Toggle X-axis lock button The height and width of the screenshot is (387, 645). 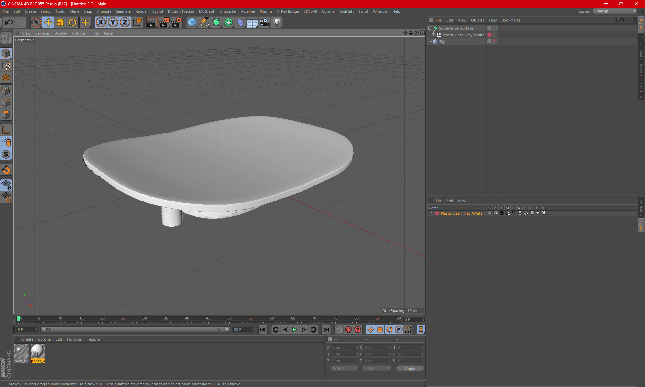tap(100, 23)
